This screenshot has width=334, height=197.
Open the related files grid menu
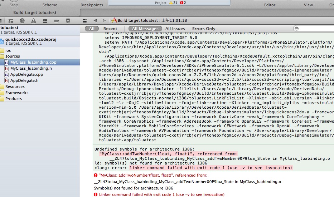tap(85, 21)
